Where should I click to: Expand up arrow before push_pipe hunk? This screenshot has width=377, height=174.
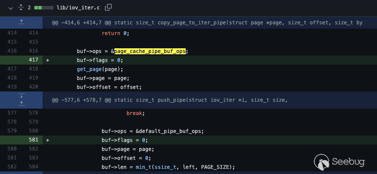[21, 104]
